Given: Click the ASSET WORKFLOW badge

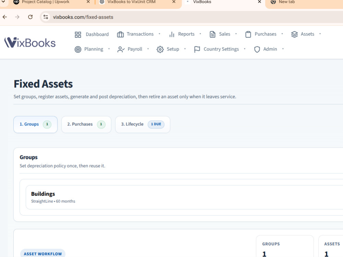Looking at the screenshot, I should (43, 254).
